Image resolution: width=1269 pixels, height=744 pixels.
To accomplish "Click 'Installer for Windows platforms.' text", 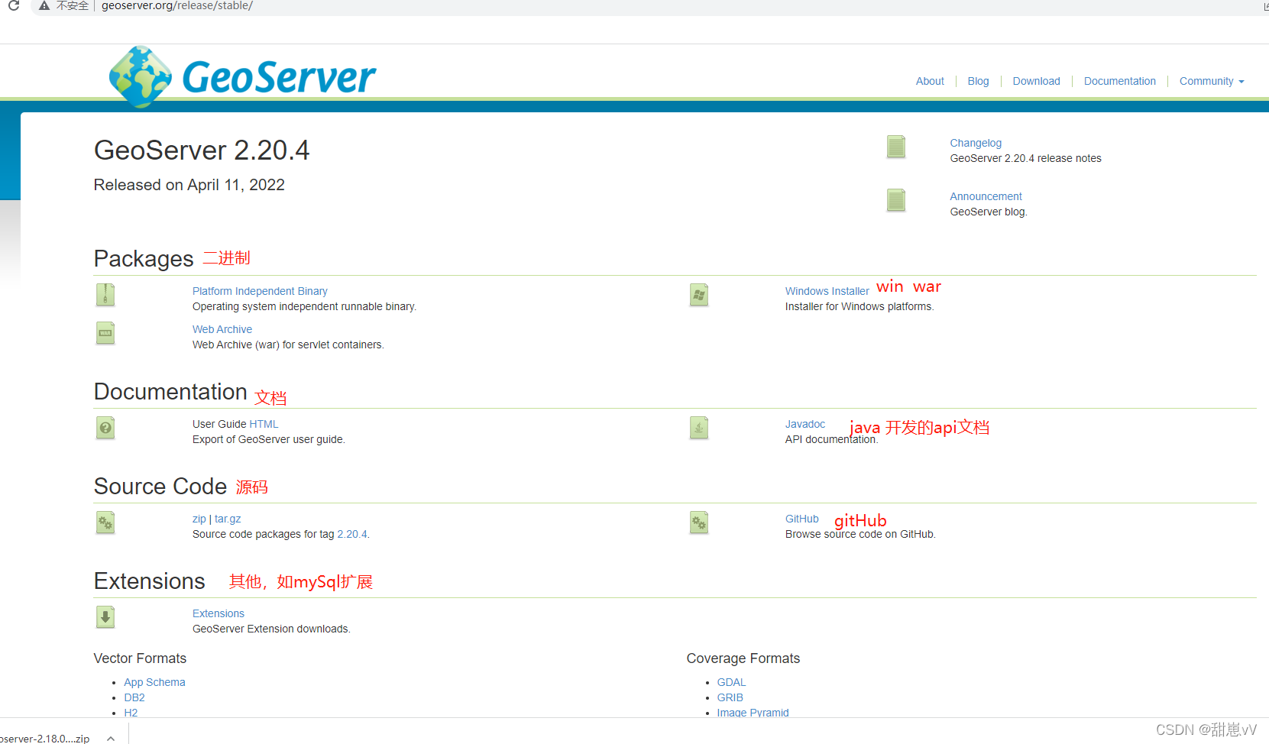I will point(859,306).
